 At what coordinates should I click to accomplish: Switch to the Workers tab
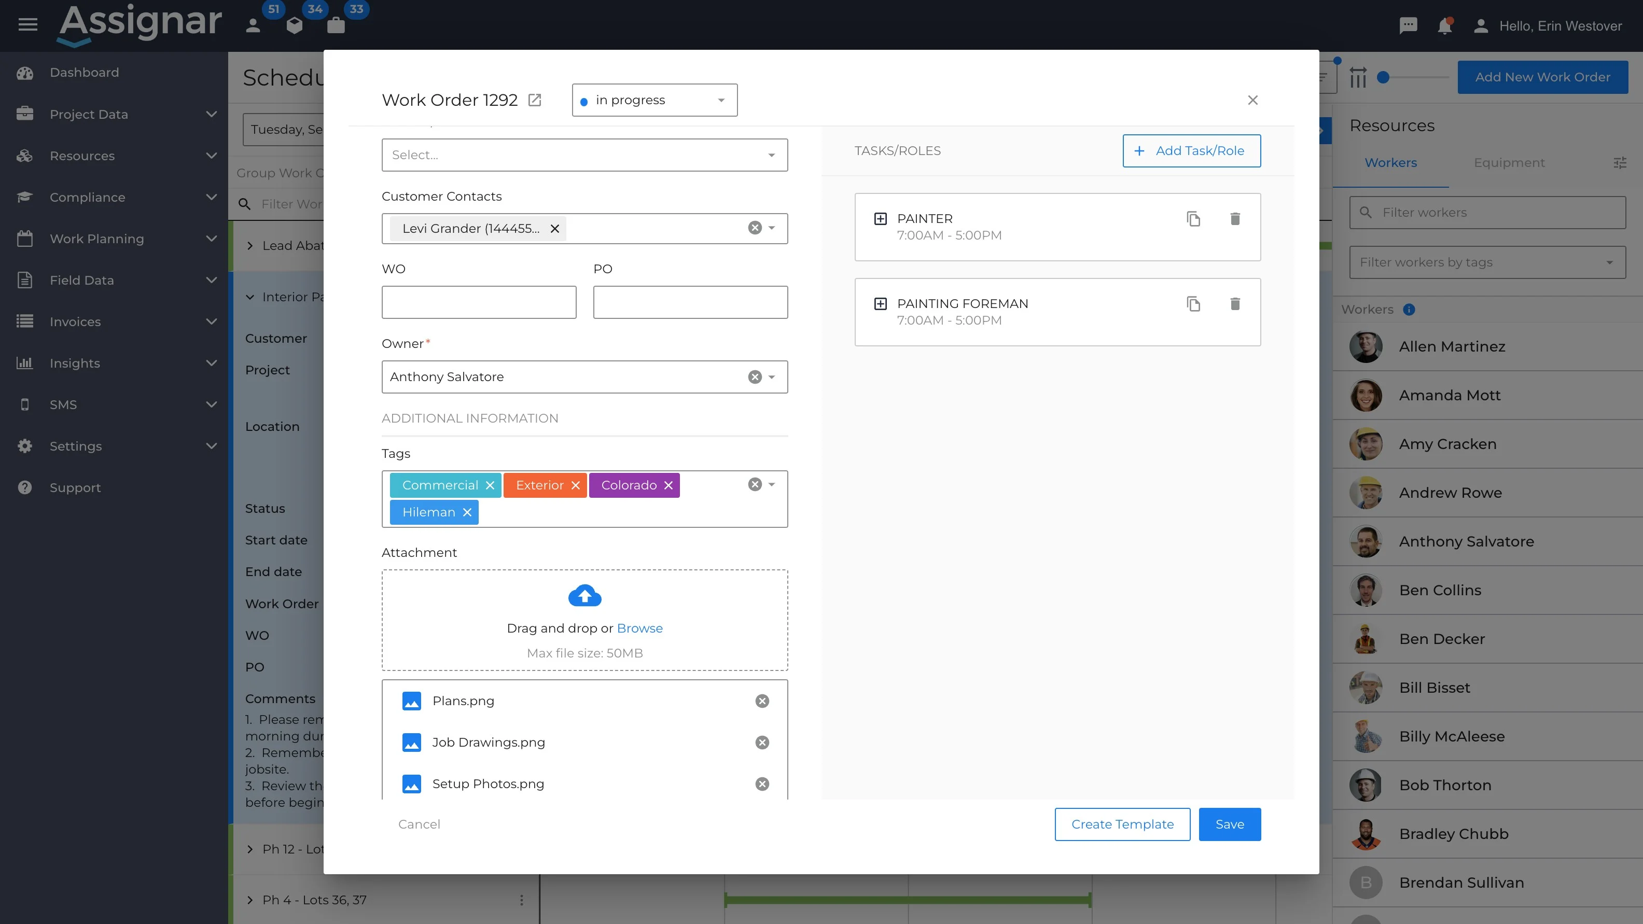tap(1390, 163)
